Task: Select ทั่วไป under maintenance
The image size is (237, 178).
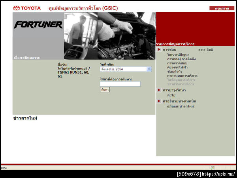Action: coord(171,95)
